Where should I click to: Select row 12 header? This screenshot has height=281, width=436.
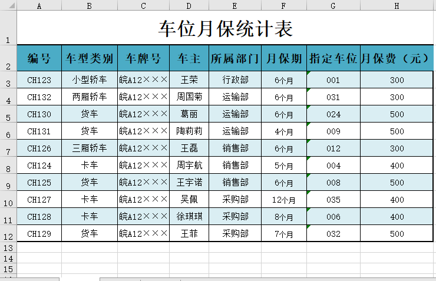[x=8, y=234]
